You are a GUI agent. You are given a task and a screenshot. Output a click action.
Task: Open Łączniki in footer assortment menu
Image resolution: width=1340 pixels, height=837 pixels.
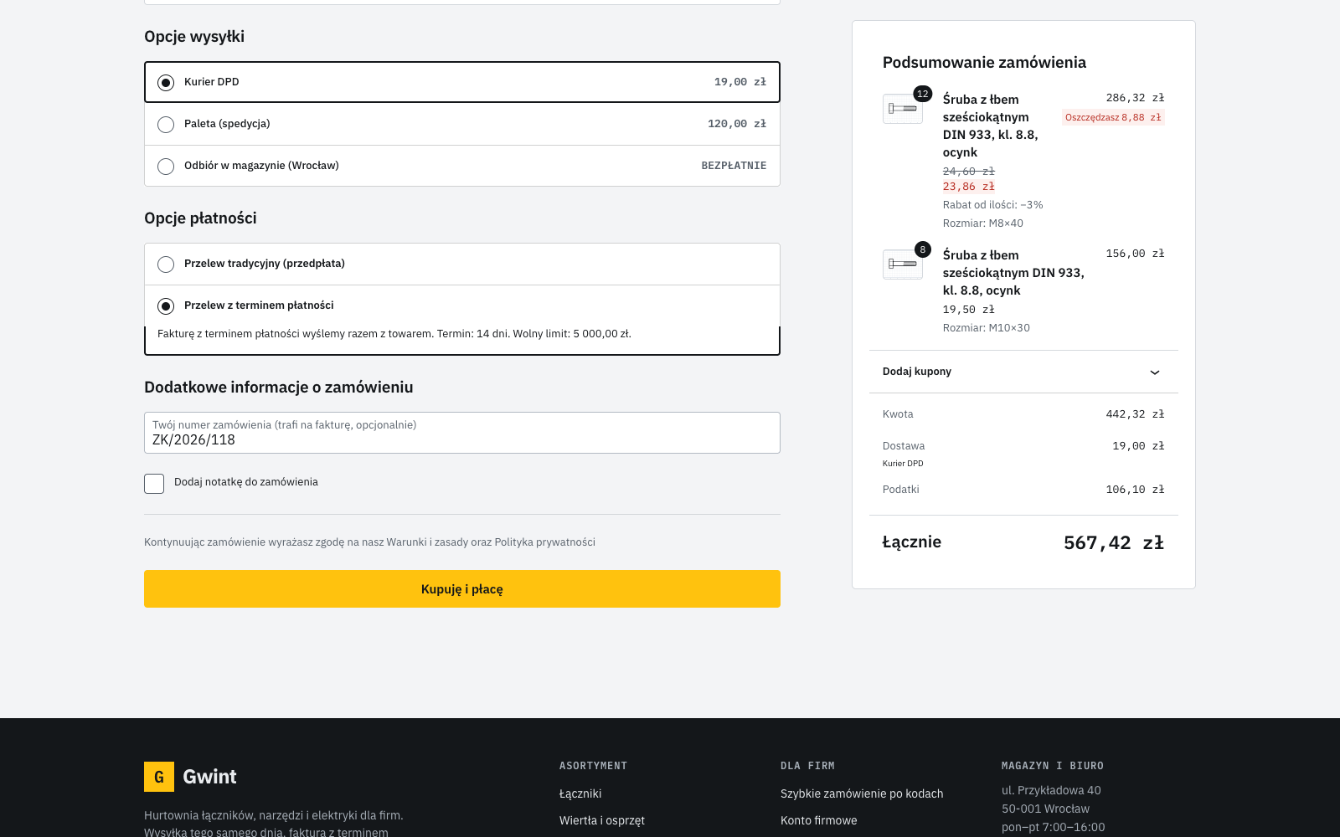[580, 793]
